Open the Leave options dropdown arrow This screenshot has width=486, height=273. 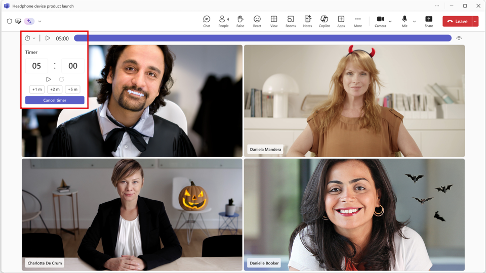coord(475,21)
